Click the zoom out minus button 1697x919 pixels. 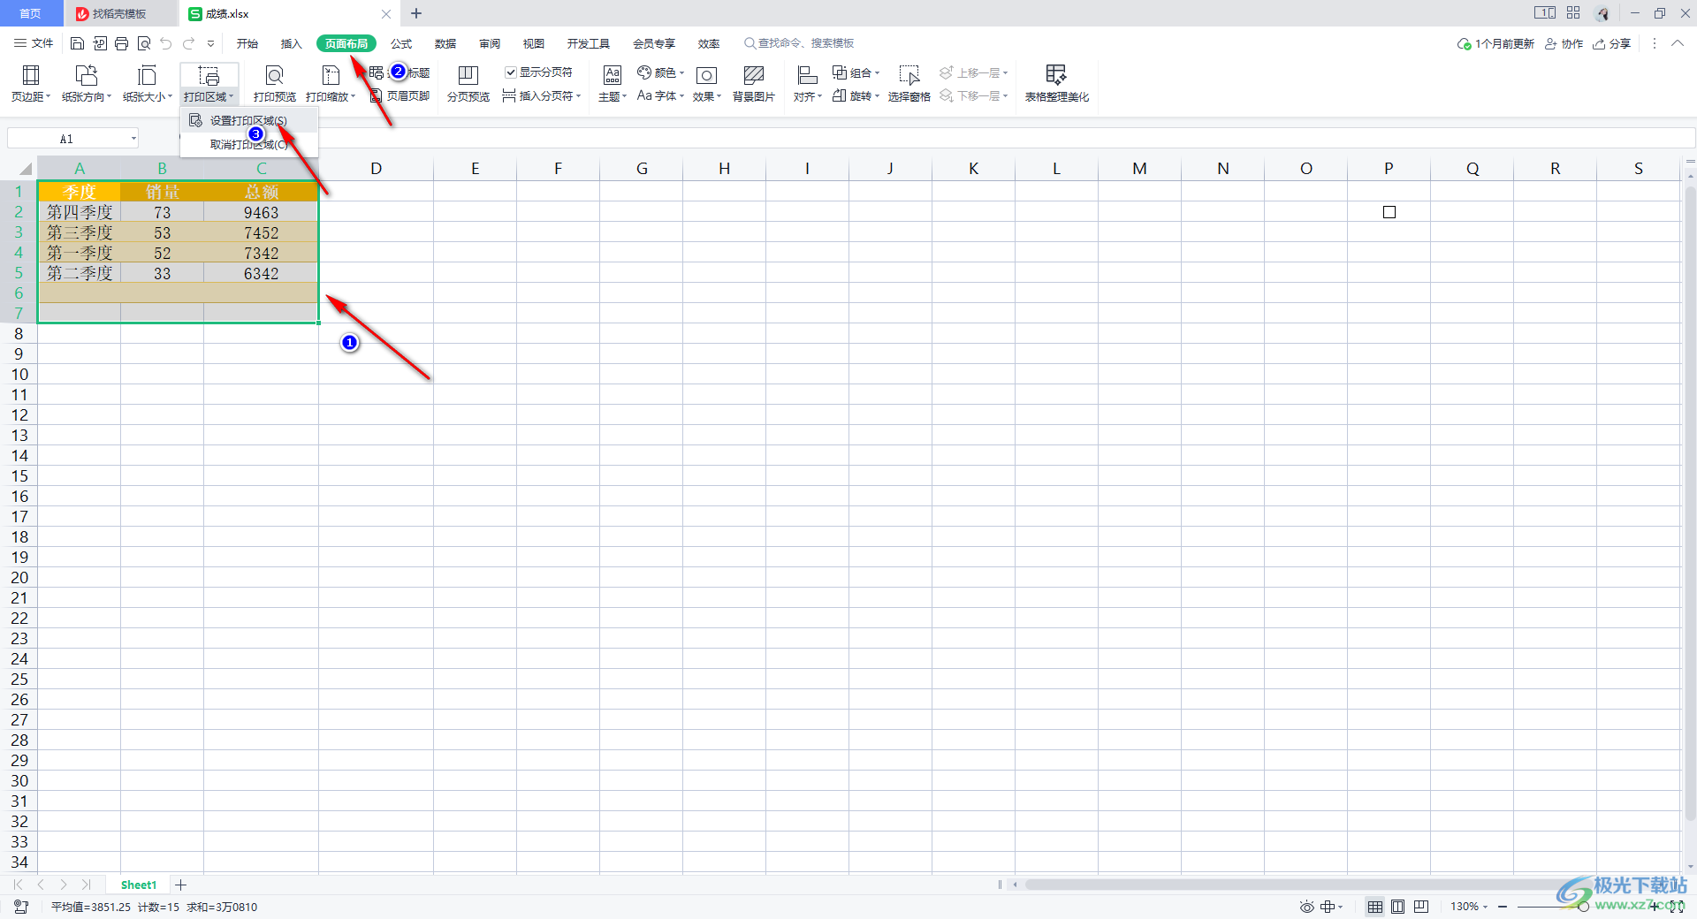click(1503, 907)
